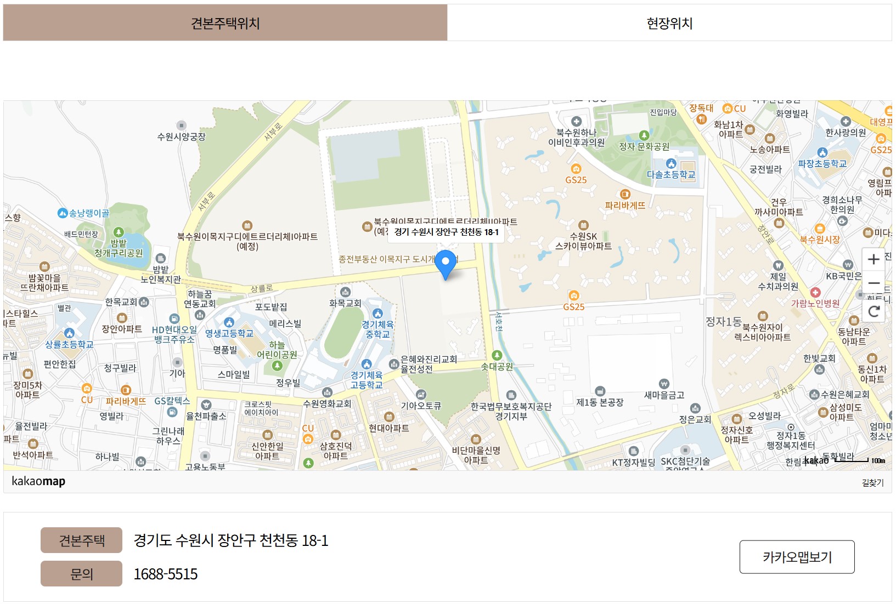The image size is (896, 604).
Task: Click the 수원SK 스카이뷰아파트 apartment icon
Action: [x=583, y=225]
